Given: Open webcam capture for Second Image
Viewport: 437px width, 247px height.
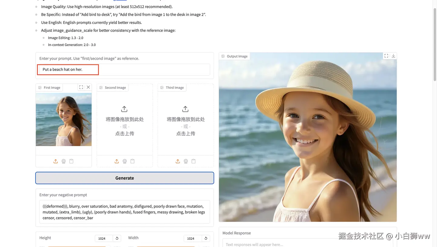Looking at the screenshot, I should 125,161.
